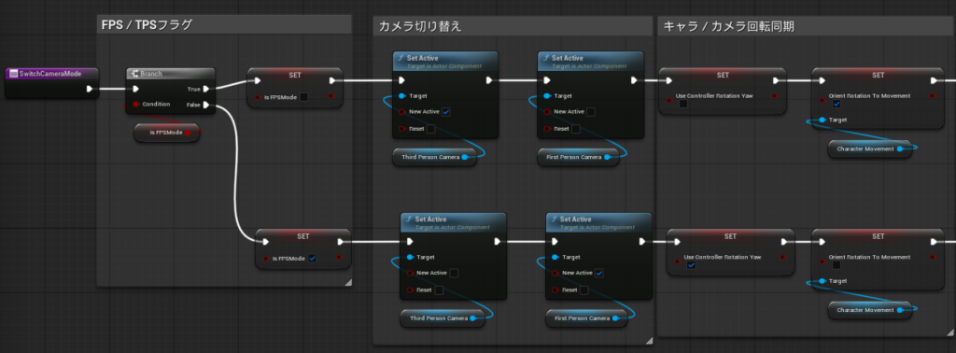Click the lower Orient Rotation To Movement checkbox
The height and width of the screenshot is (353, 956).
pyautogui.click(x=836, y=265)
